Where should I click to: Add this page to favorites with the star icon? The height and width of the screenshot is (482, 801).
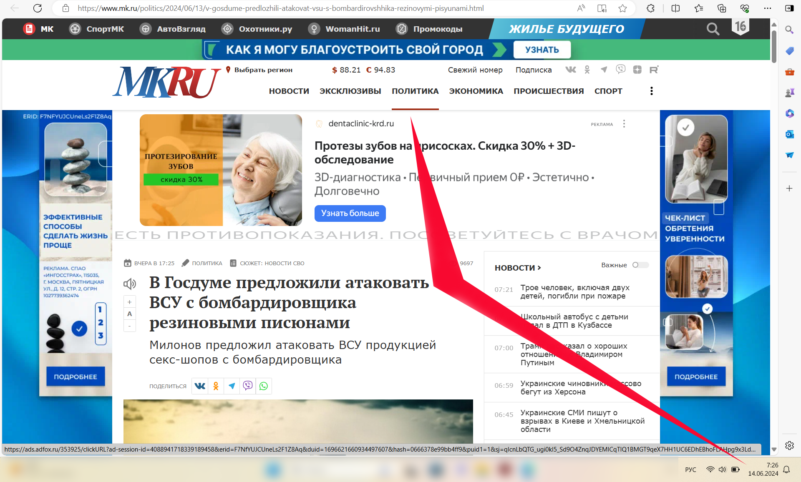click(622, 8)
